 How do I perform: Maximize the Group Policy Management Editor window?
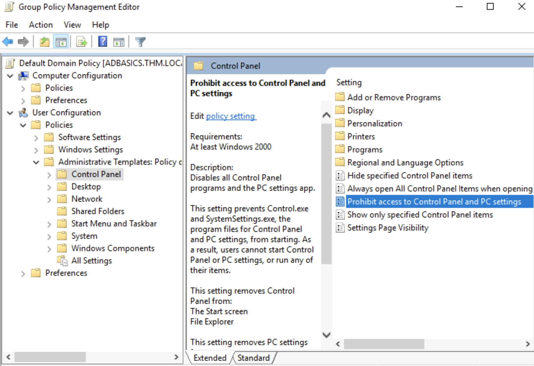490,7
